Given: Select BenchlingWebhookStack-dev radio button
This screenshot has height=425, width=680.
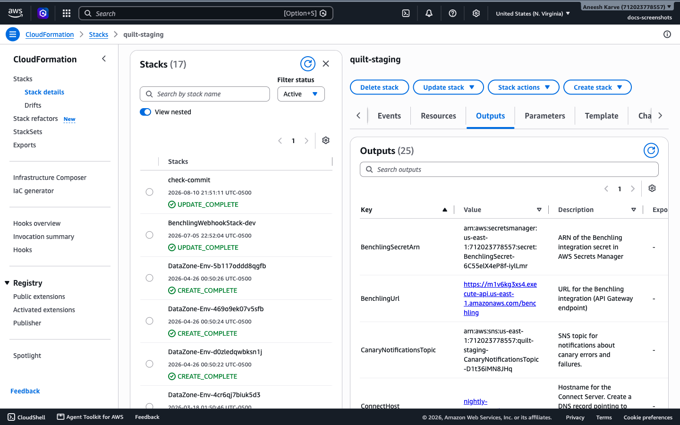Looking at the screenshot, I should [x=150, y=235].
